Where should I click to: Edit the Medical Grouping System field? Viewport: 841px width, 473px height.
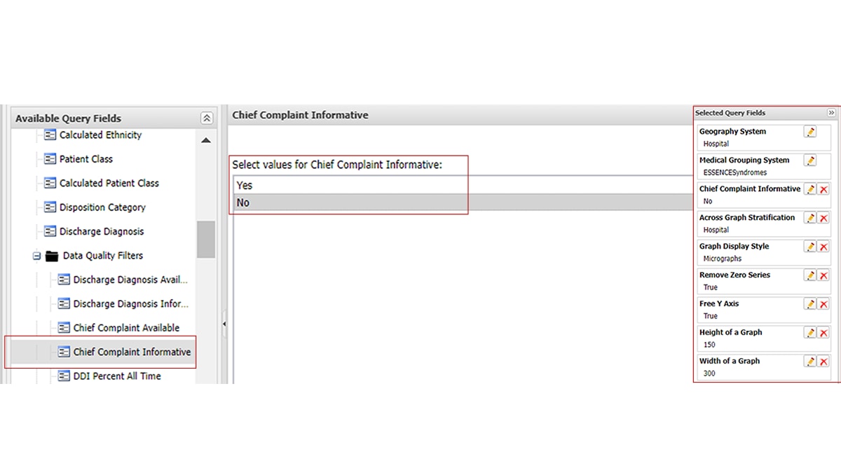(x=810, y=160)
